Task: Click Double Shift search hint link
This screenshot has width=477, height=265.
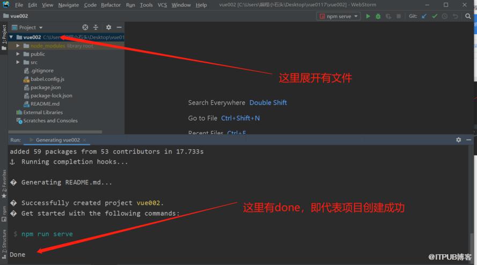Action: [x=268, y=102]
